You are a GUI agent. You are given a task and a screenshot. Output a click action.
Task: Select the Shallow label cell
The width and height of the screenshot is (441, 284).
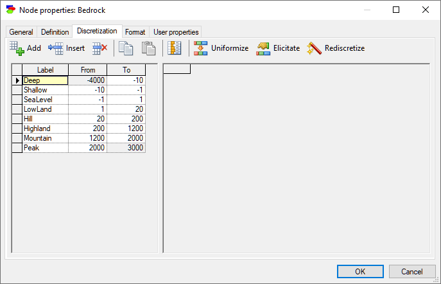click(x=46, y=90)
